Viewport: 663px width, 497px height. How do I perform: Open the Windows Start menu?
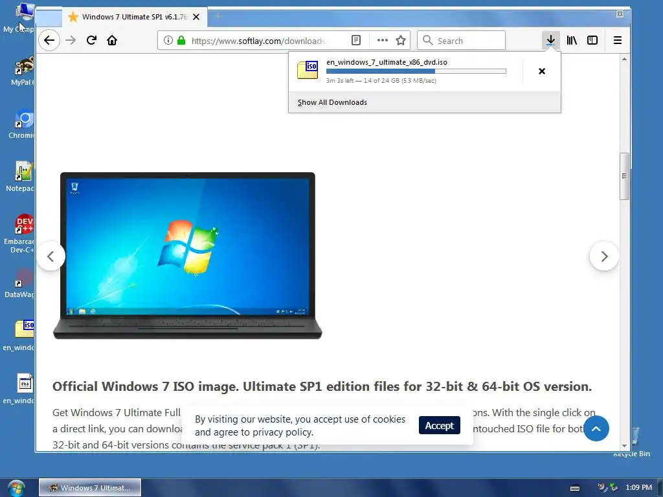(x=16, y=488)
